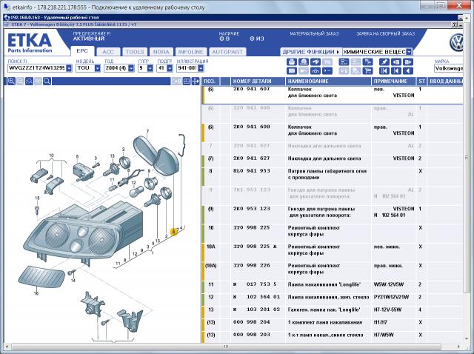Open the ПОИСК FI VIN dropdown
474x354 pixels.
point(69,68)
